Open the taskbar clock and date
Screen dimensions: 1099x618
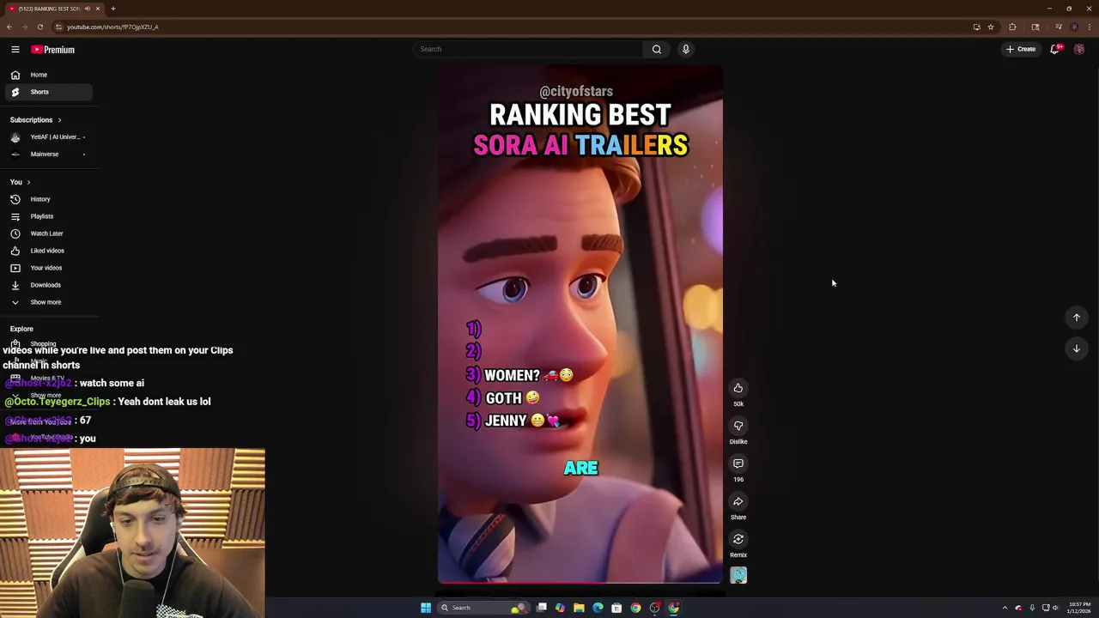click(1079, 608)
